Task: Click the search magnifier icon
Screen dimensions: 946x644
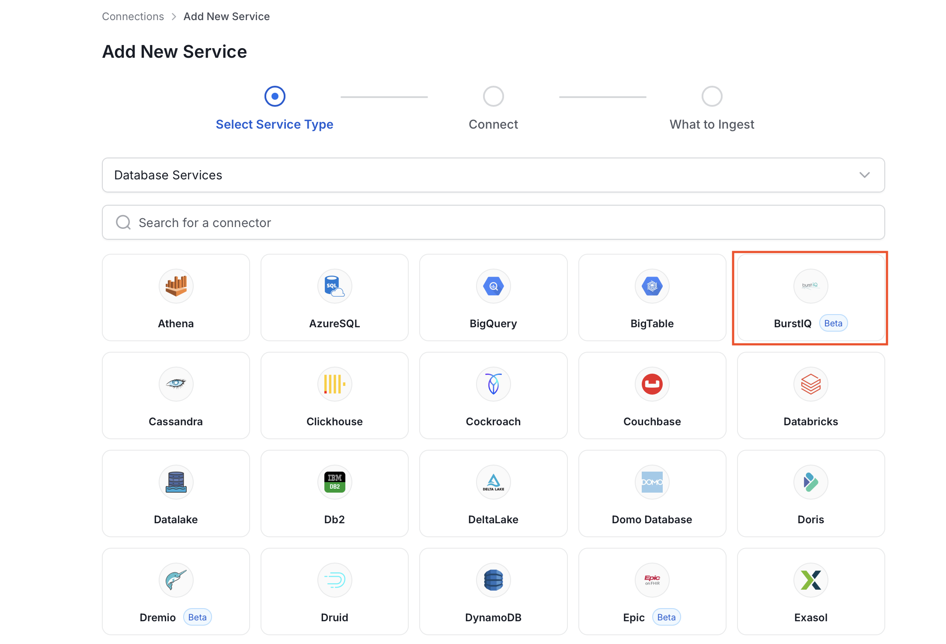Action: tap(123, 222)
